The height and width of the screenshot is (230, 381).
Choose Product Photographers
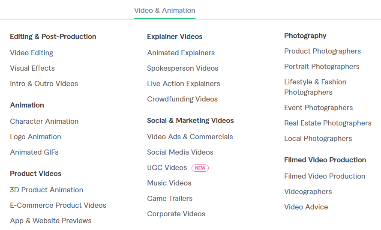pyautogui.click(x=322, y=51)
